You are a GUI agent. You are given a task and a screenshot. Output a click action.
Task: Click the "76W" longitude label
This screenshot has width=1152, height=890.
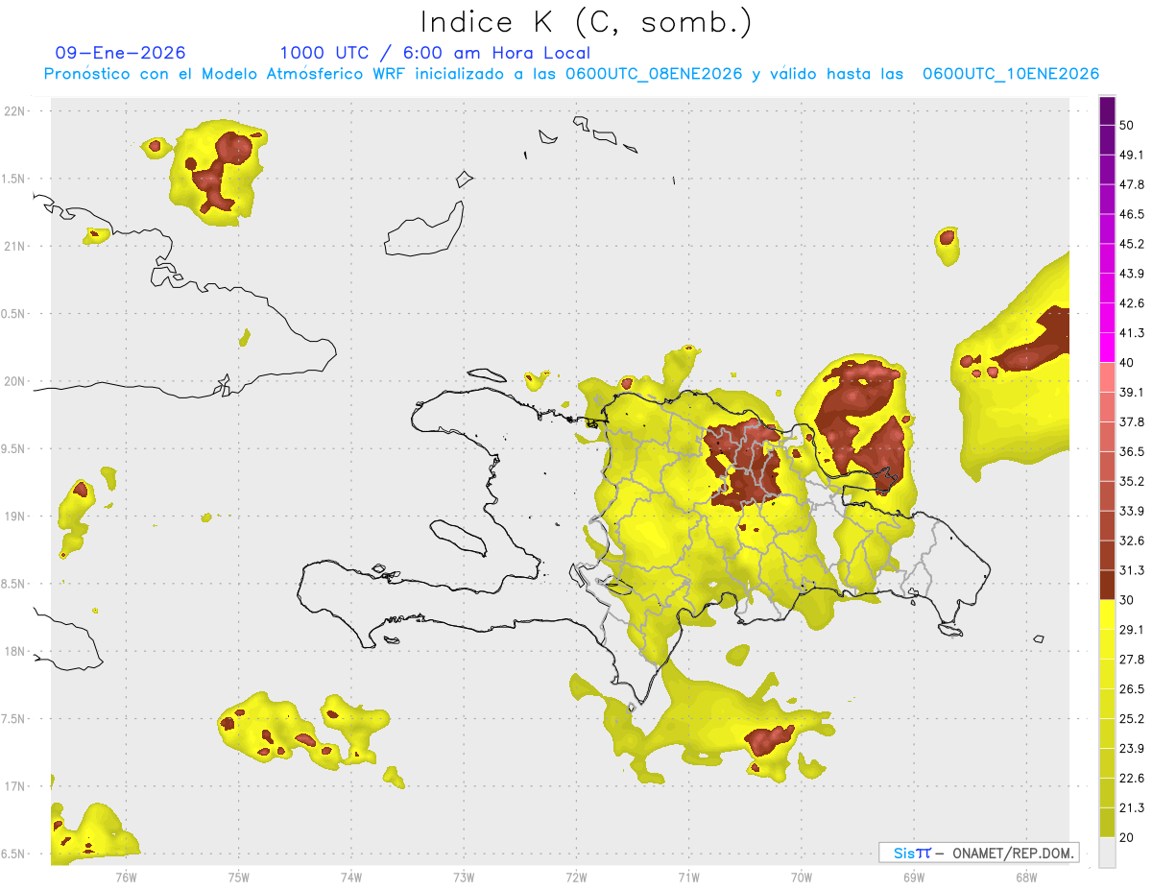click(126, 877)
